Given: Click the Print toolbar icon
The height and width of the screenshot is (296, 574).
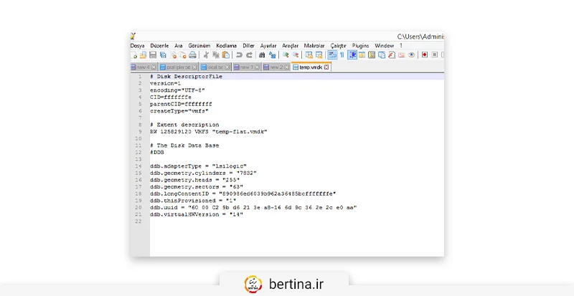Looking at the screenshot, I should click(193, 54).
